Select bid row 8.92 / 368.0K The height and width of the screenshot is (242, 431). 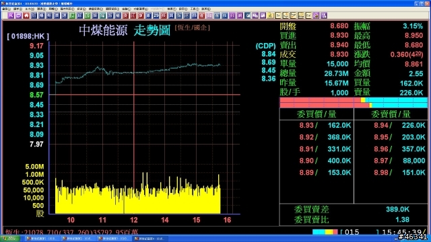325,137
